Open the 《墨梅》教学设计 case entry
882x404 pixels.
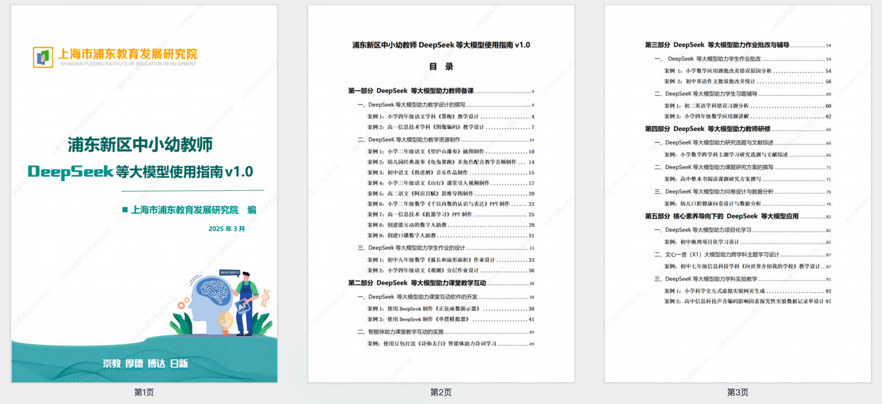click(x=451, y=117)
